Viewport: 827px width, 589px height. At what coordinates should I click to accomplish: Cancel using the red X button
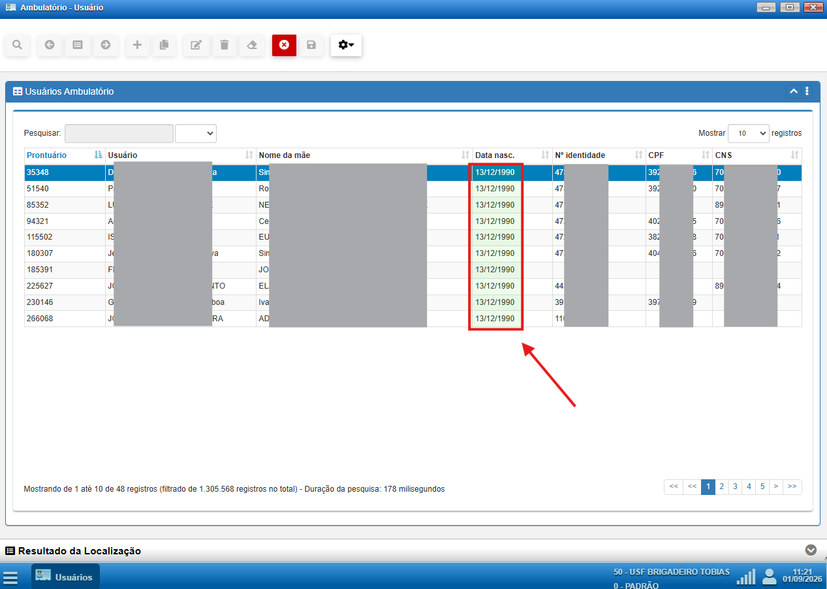click(x=284, y=45)
